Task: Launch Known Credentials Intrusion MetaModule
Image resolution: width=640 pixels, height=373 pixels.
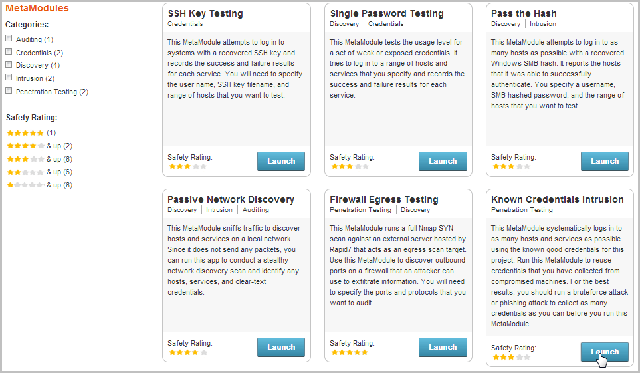Action: tap(604, 352)
